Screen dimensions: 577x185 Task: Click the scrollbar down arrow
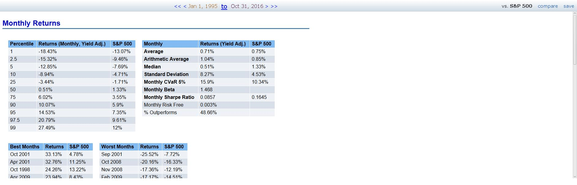575,176
